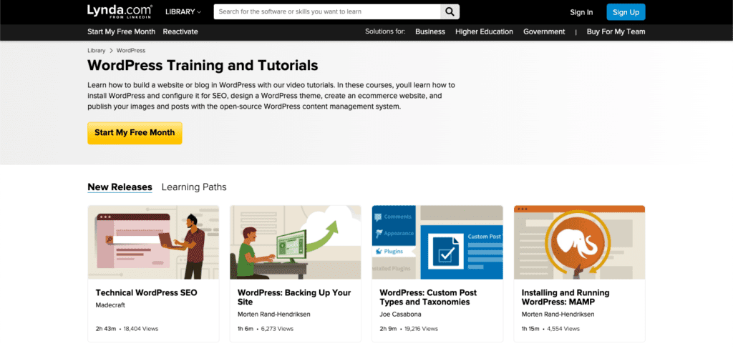Click '1h 6m • 6,273 Views' text
733x351 pixels.
tap(266, 329)
